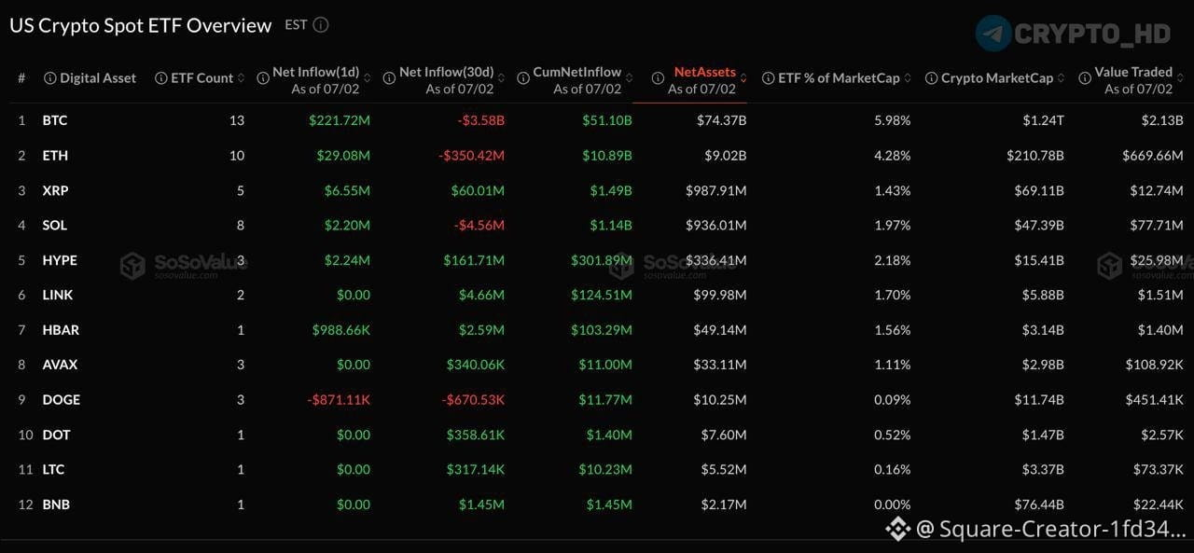This screenshot has width=1194, height=553.
Task: Sort by Crypto MarketCap arrows
Action: pyautogui.click(x=1062, y=78)
